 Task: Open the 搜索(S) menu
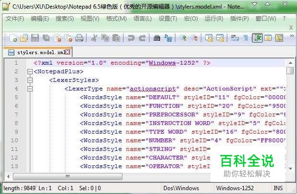pos(65,19)
